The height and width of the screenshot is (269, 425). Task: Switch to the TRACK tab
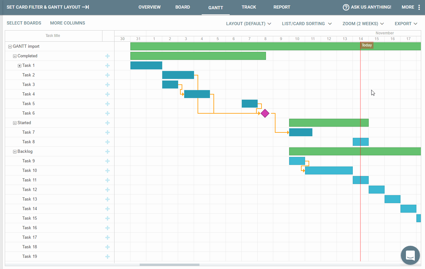[x=249, y=7]
